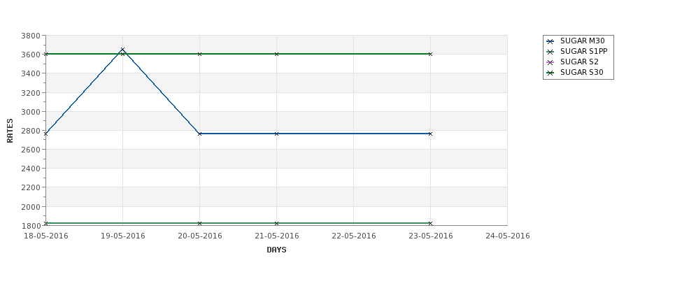
Task: Click blue line starting point at 18-05-2016
Action: 46,134
